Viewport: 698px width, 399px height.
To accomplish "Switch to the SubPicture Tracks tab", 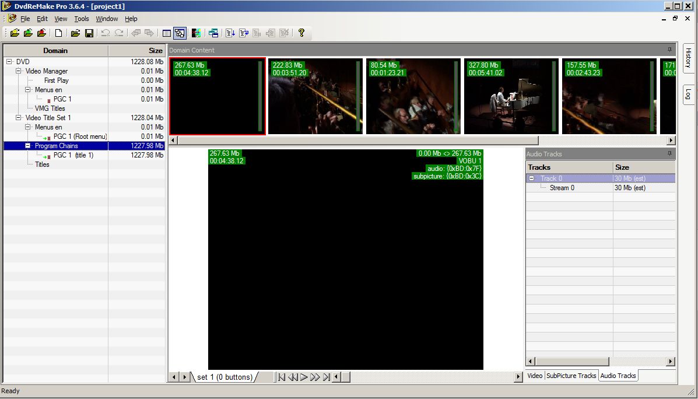I will [x=571, y=376].
